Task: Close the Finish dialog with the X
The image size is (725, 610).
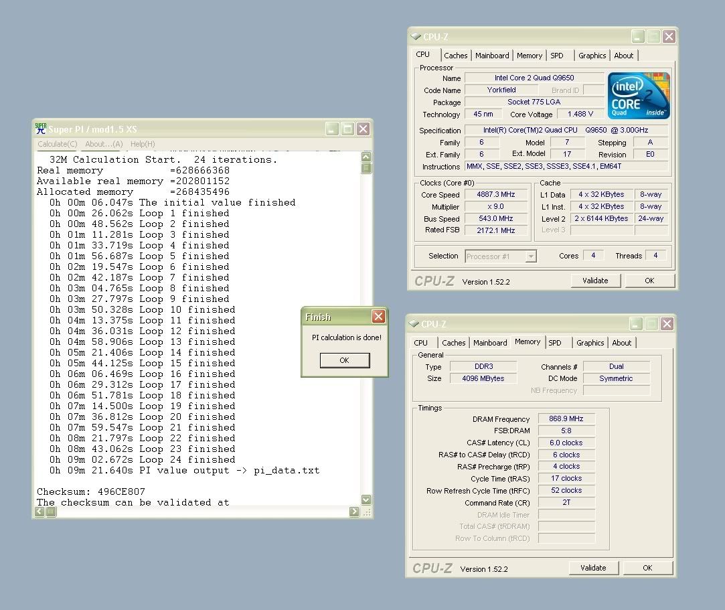Action: click(x=379, y=316)
